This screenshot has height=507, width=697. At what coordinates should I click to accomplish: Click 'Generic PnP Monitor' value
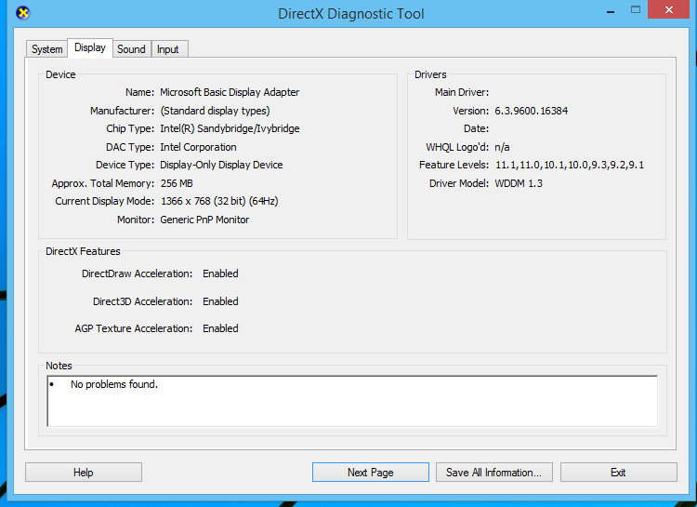(x=204, y=220)
